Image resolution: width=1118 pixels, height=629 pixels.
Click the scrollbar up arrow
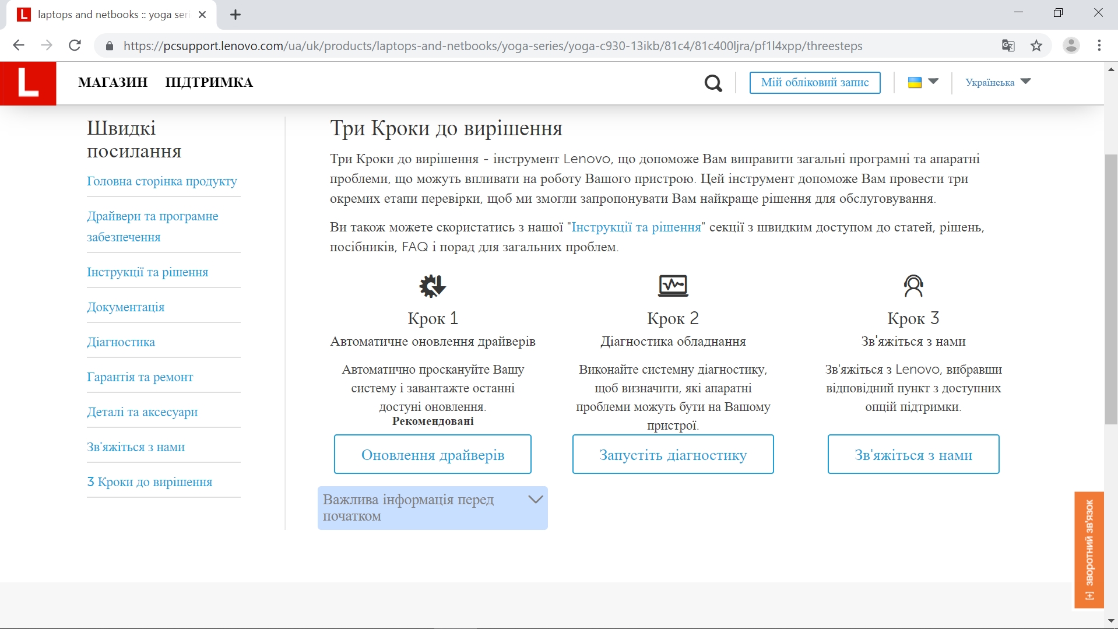pos(1111,69)
